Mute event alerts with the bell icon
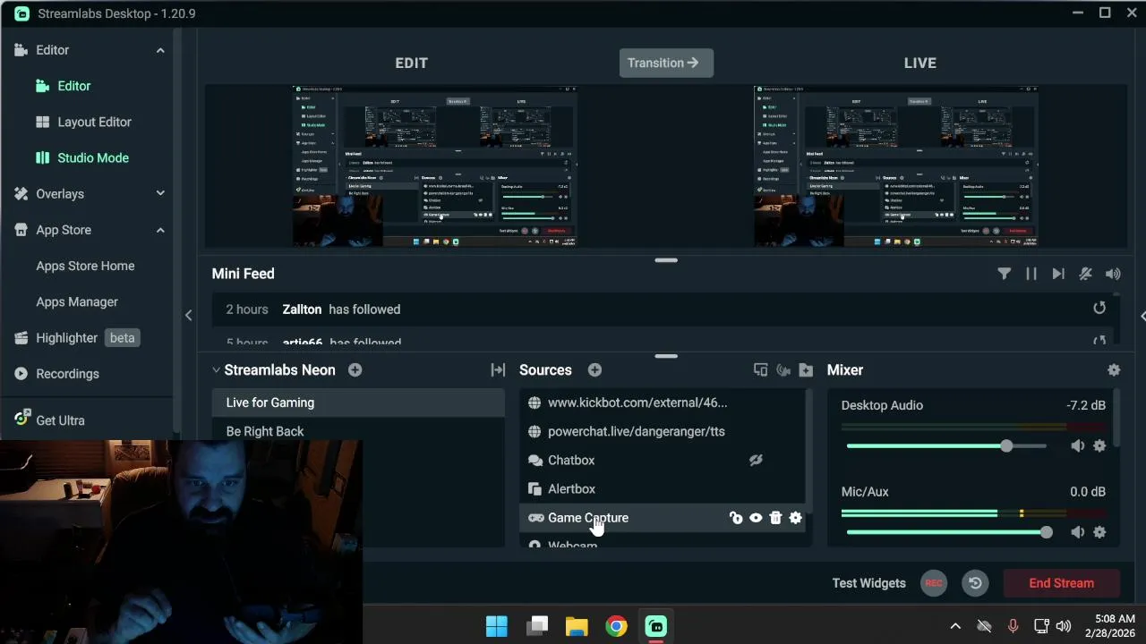 [1085, 274]
